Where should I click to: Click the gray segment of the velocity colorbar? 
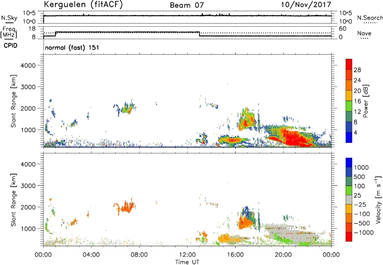(349, 200)
